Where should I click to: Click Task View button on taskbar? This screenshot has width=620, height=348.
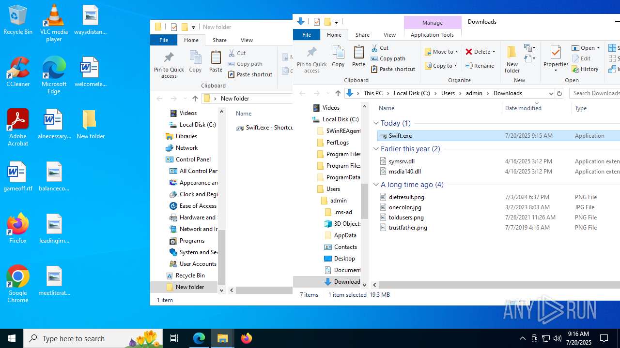pos(174,338)
